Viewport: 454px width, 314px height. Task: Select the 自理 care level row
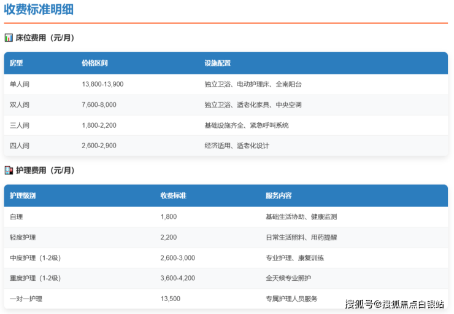coord(17,217)
